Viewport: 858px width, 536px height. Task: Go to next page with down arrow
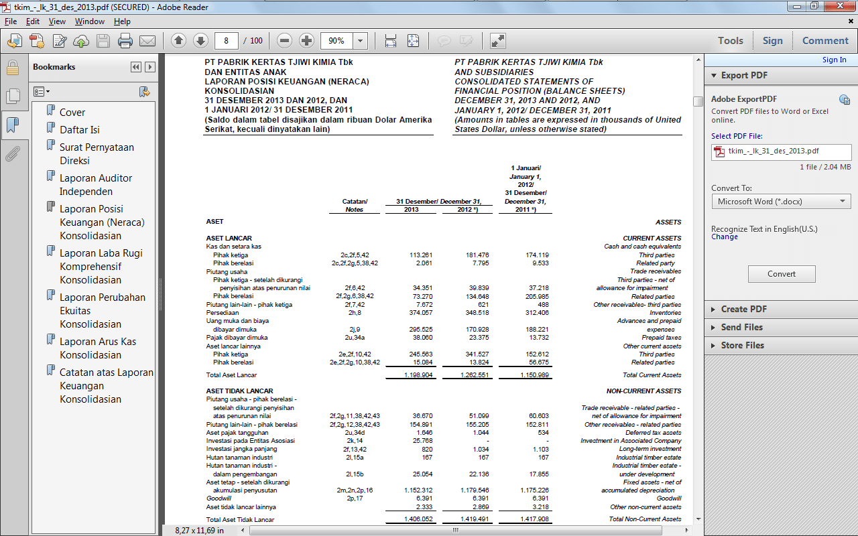click(200, 41)
